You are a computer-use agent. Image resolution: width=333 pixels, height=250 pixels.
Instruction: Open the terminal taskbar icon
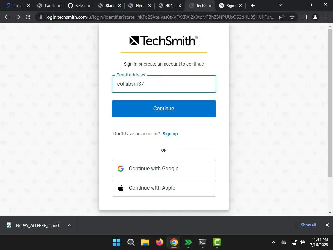click(x=202, y=242)
